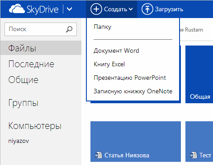Click the upload arrow icon for Загрузить
Screen dimensions: 213x165
147,9
